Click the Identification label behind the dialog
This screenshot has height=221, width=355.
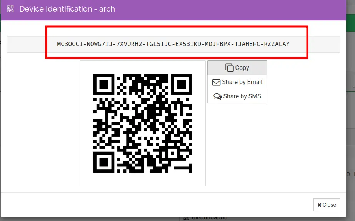tap(209, 218)
